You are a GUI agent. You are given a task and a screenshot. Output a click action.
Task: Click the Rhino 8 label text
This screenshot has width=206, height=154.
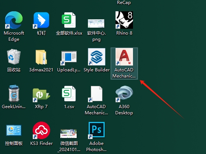[x=124, y=33]
